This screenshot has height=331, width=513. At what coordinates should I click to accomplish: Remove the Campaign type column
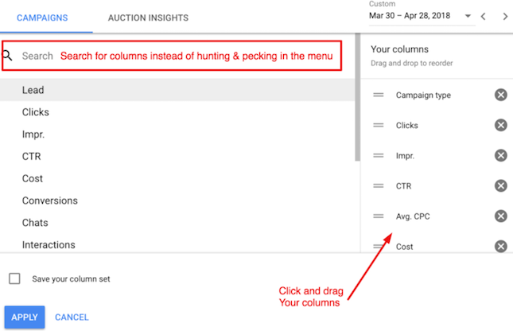[500, 95]
